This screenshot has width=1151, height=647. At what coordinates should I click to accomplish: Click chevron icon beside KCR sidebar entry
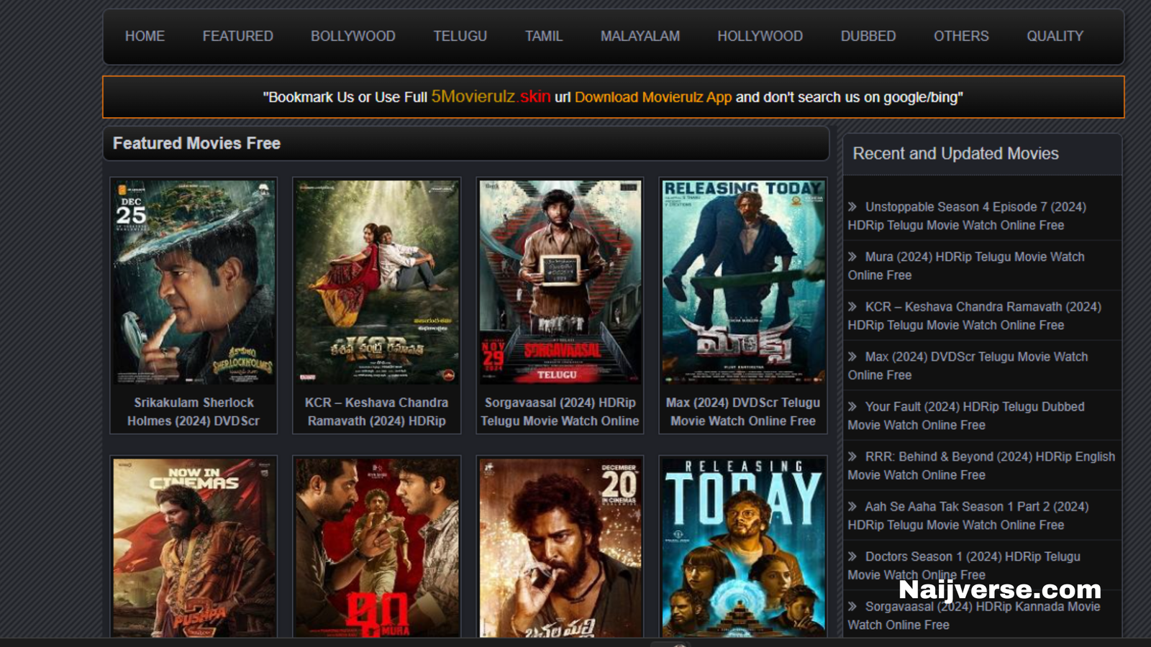click(852, 306)
